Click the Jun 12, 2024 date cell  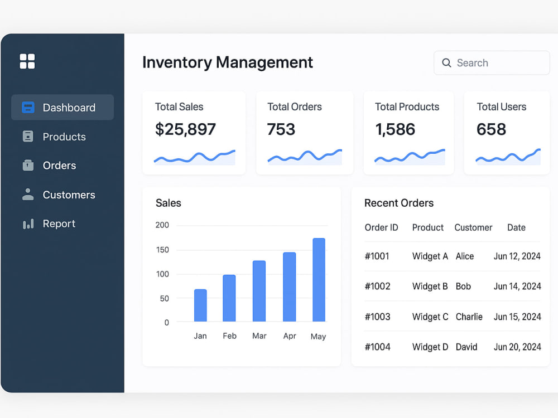[517, 256]
